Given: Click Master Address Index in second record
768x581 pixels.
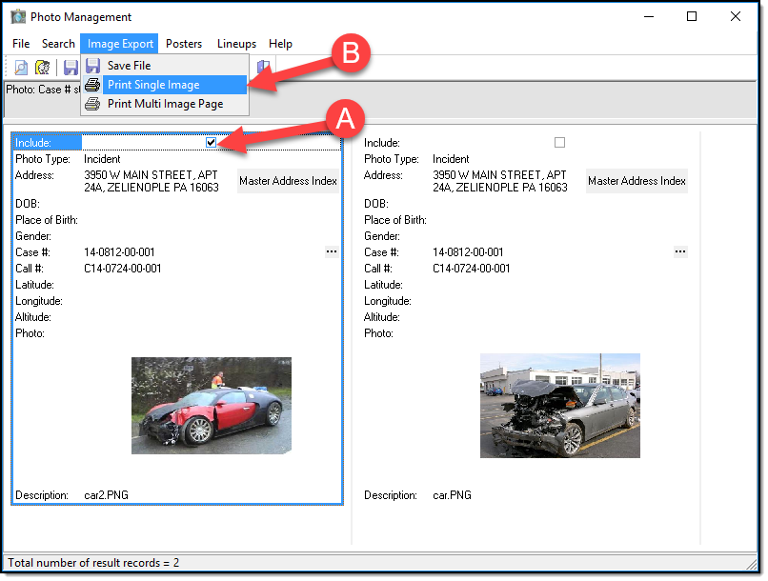Looking at the screenshot, I should click(x=637, y=181).
